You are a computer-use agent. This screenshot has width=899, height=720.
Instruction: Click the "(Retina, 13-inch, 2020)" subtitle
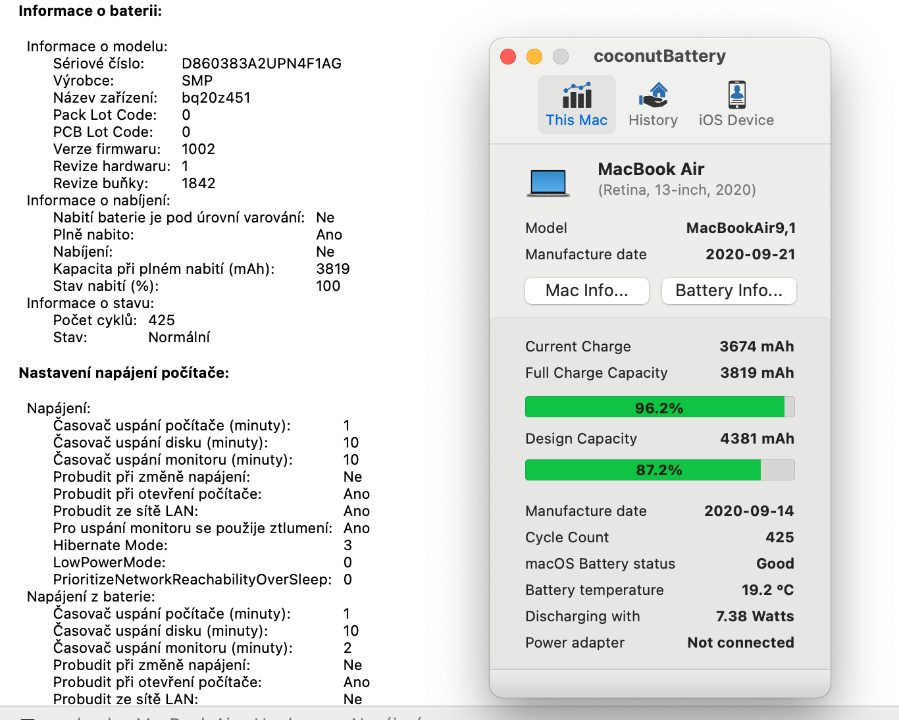pyautogui.click(x=677, y=190)
